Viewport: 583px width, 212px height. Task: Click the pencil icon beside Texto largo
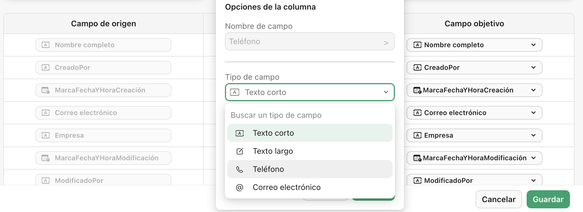pyautogui.click(x=240, y=151)
